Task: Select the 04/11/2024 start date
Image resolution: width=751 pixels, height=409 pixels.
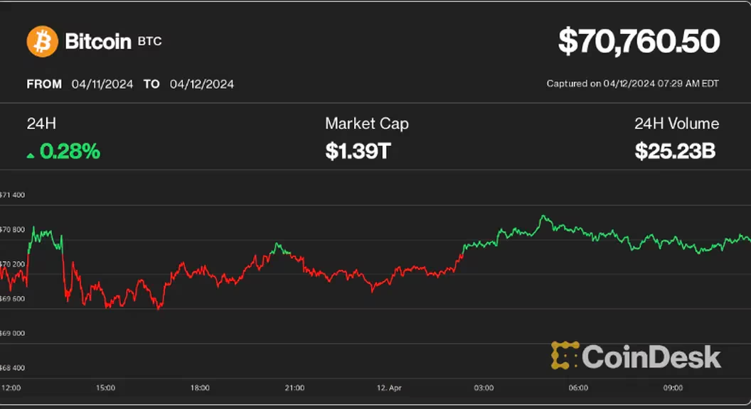Action: click(x=102, y=84)
